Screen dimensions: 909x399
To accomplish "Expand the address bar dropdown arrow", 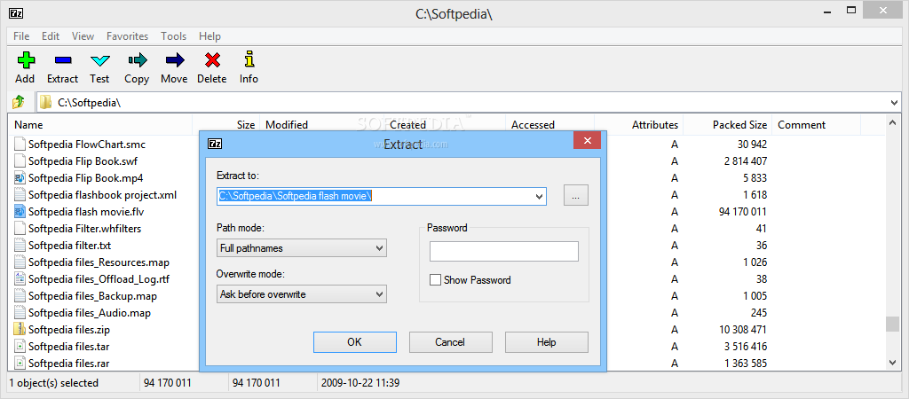I will click(x=894, y=103).
